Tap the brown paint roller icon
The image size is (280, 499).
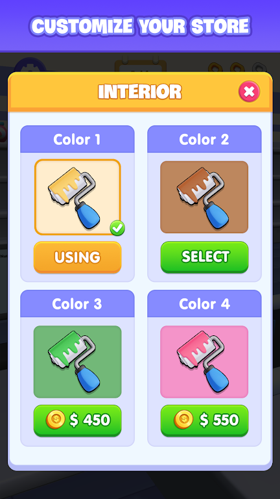[203, 198]
